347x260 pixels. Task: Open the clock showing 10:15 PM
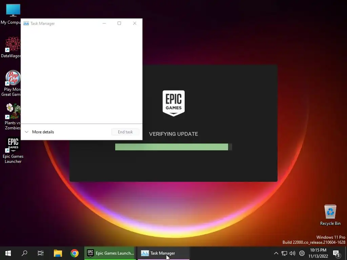318,253
